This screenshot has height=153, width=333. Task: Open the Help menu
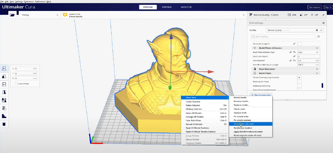(x=49, y=2)
